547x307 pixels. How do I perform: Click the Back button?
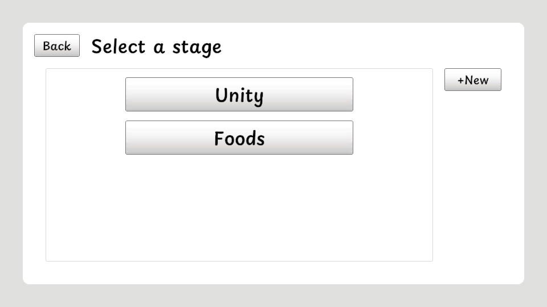pos(57,45)
